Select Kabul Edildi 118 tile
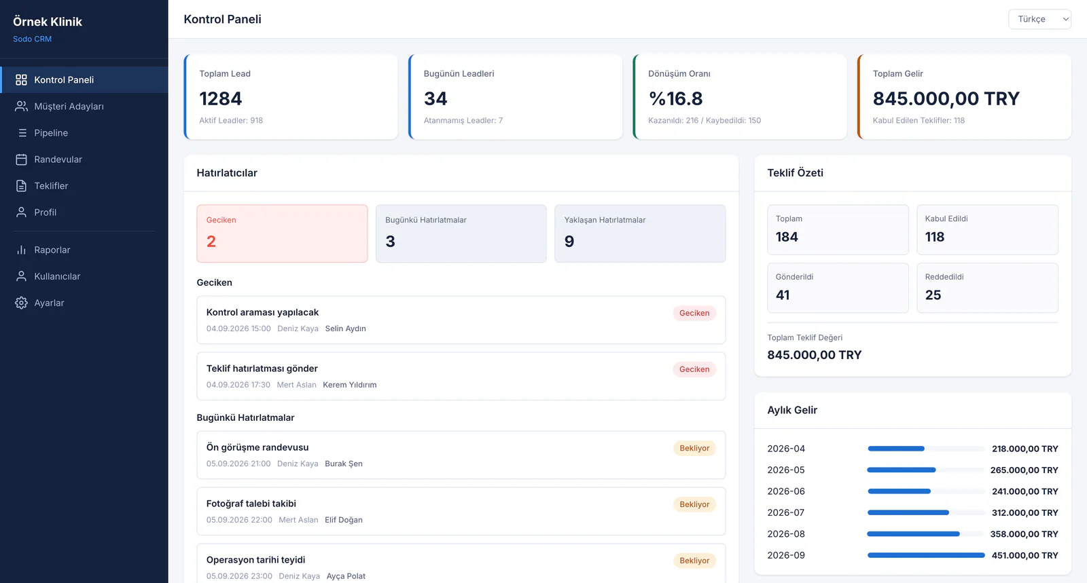This screenshot has height=583, width=1087. (x=987, y=229)
